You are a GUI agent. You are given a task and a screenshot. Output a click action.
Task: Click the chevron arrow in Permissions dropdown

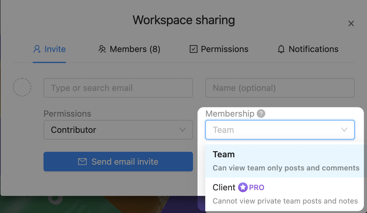[x=183, y=130]
